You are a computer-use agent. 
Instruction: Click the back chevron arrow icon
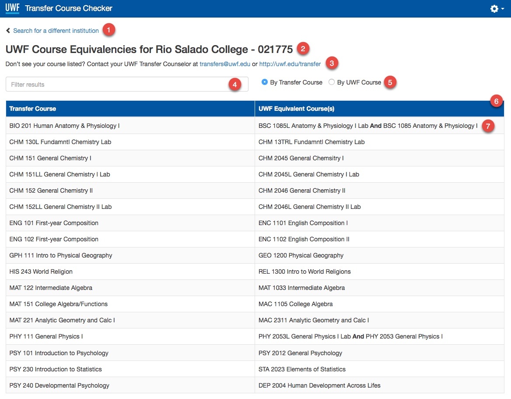coord(8,31)
